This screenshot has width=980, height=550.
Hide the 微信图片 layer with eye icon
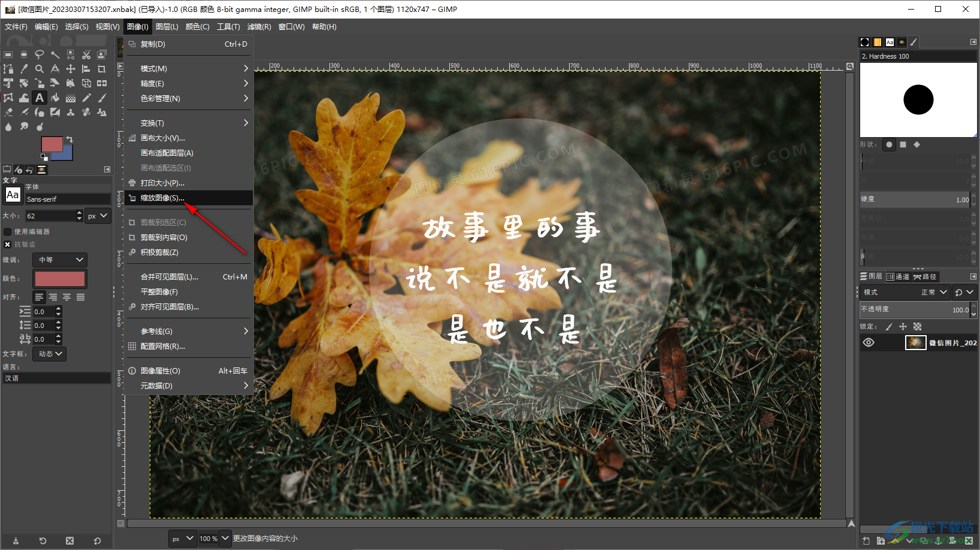click(869, 343)
